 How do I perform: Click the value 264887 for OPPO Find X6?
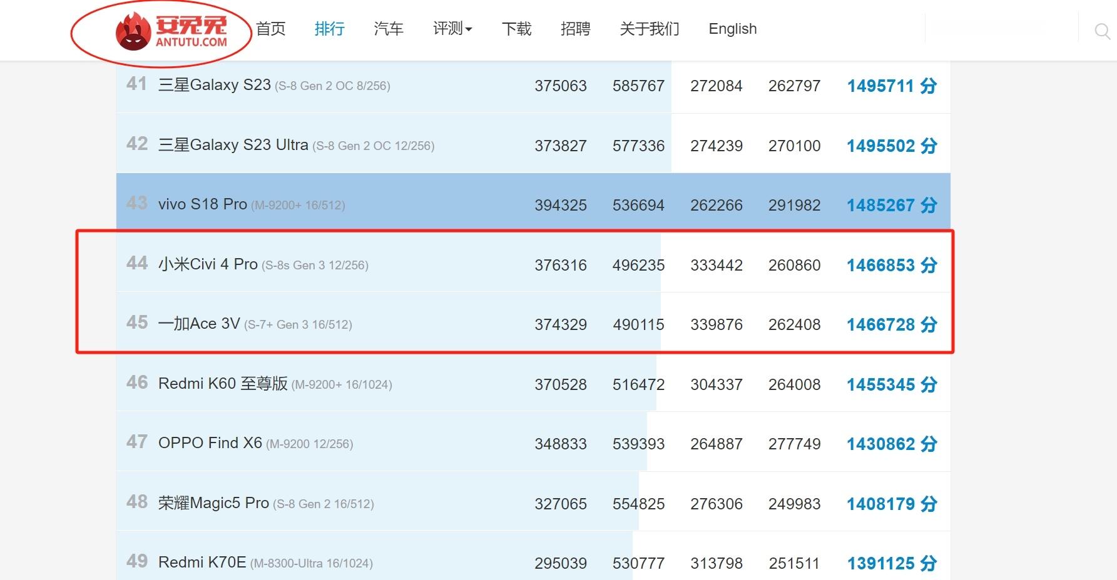pos(717,444)
